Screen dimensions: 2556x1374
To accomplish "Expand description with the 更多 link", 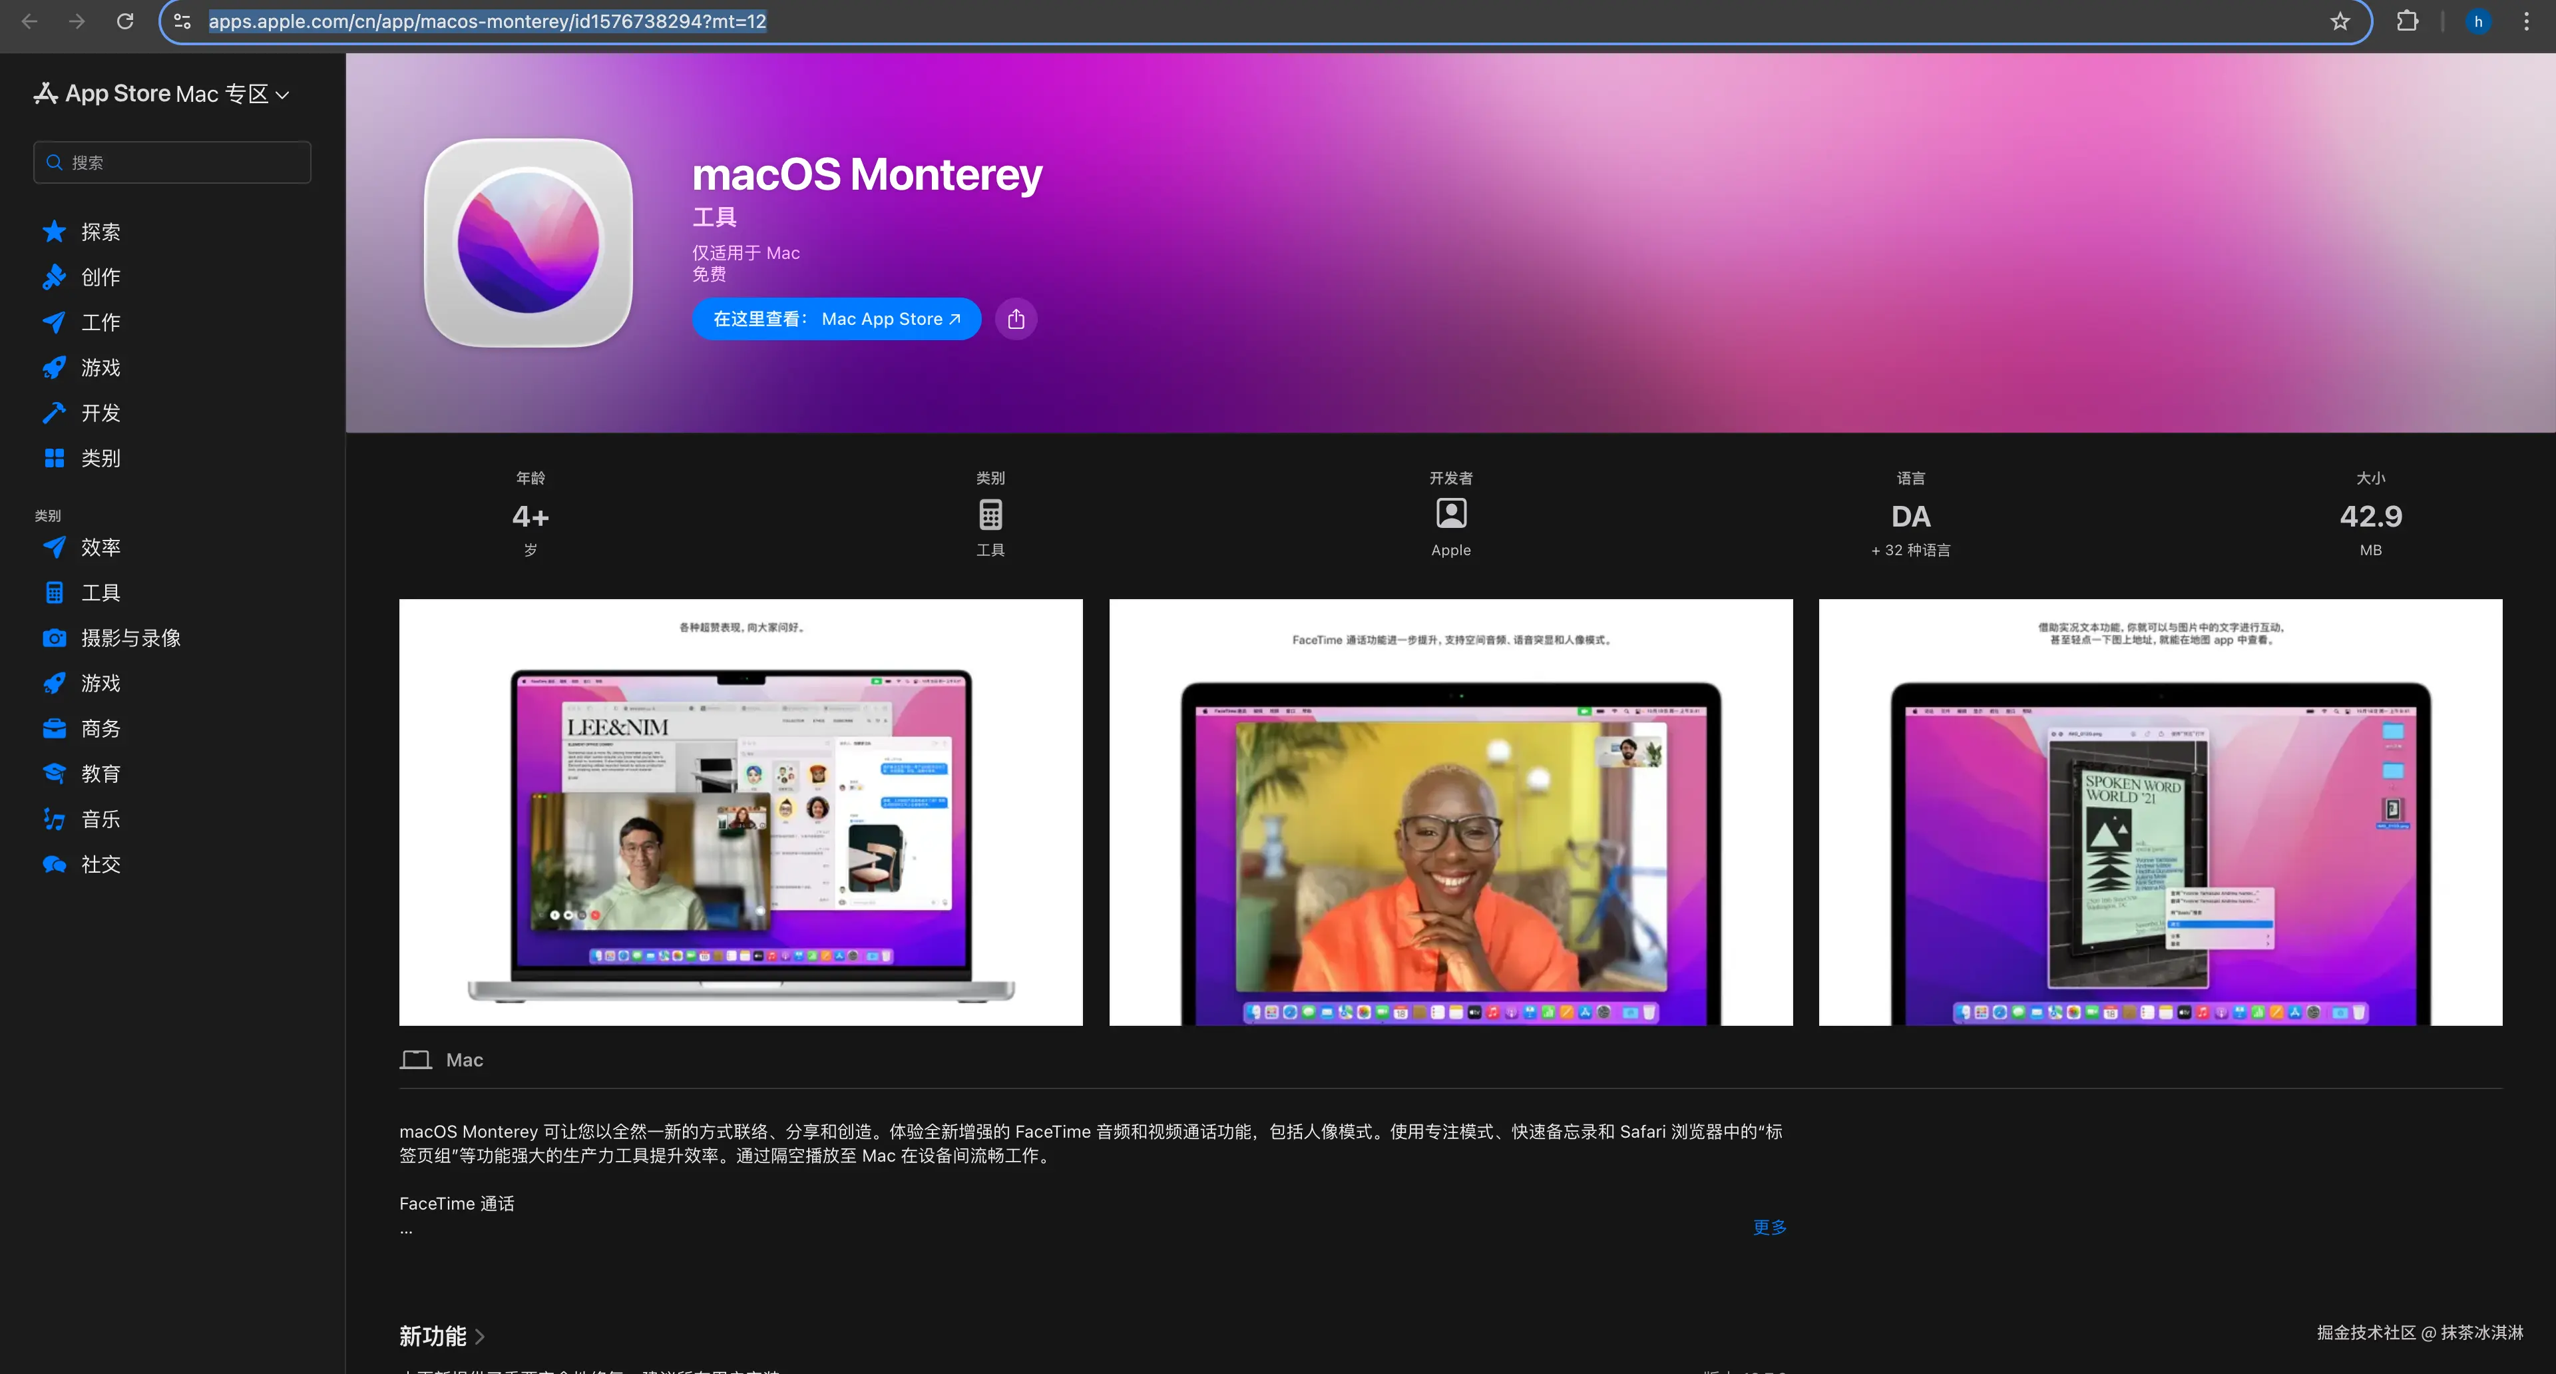I will click(1769, 1227).
